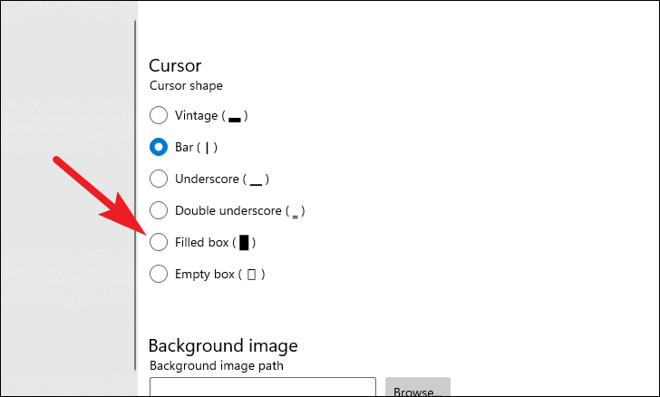
Task: Focus the Background image path text field
Action: click(x=262, y=388)
